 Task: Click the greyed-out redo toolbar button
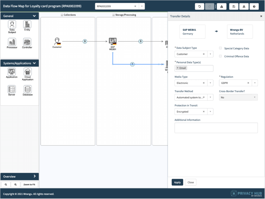tap(210, 6)
